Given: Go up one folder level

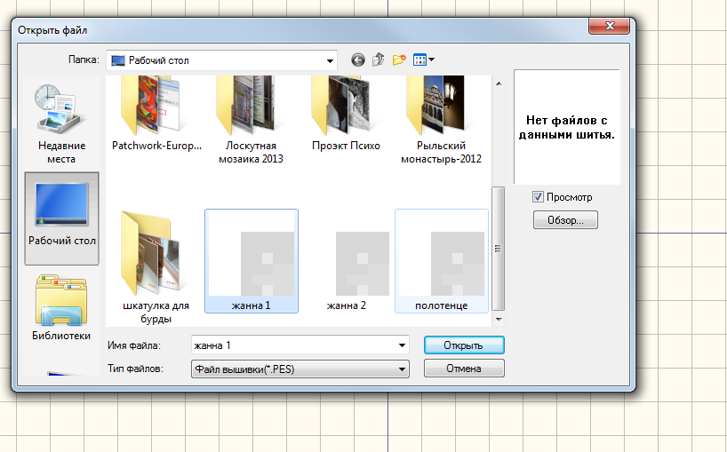Looking at the screenshot, I should click(x=379, y=59).
